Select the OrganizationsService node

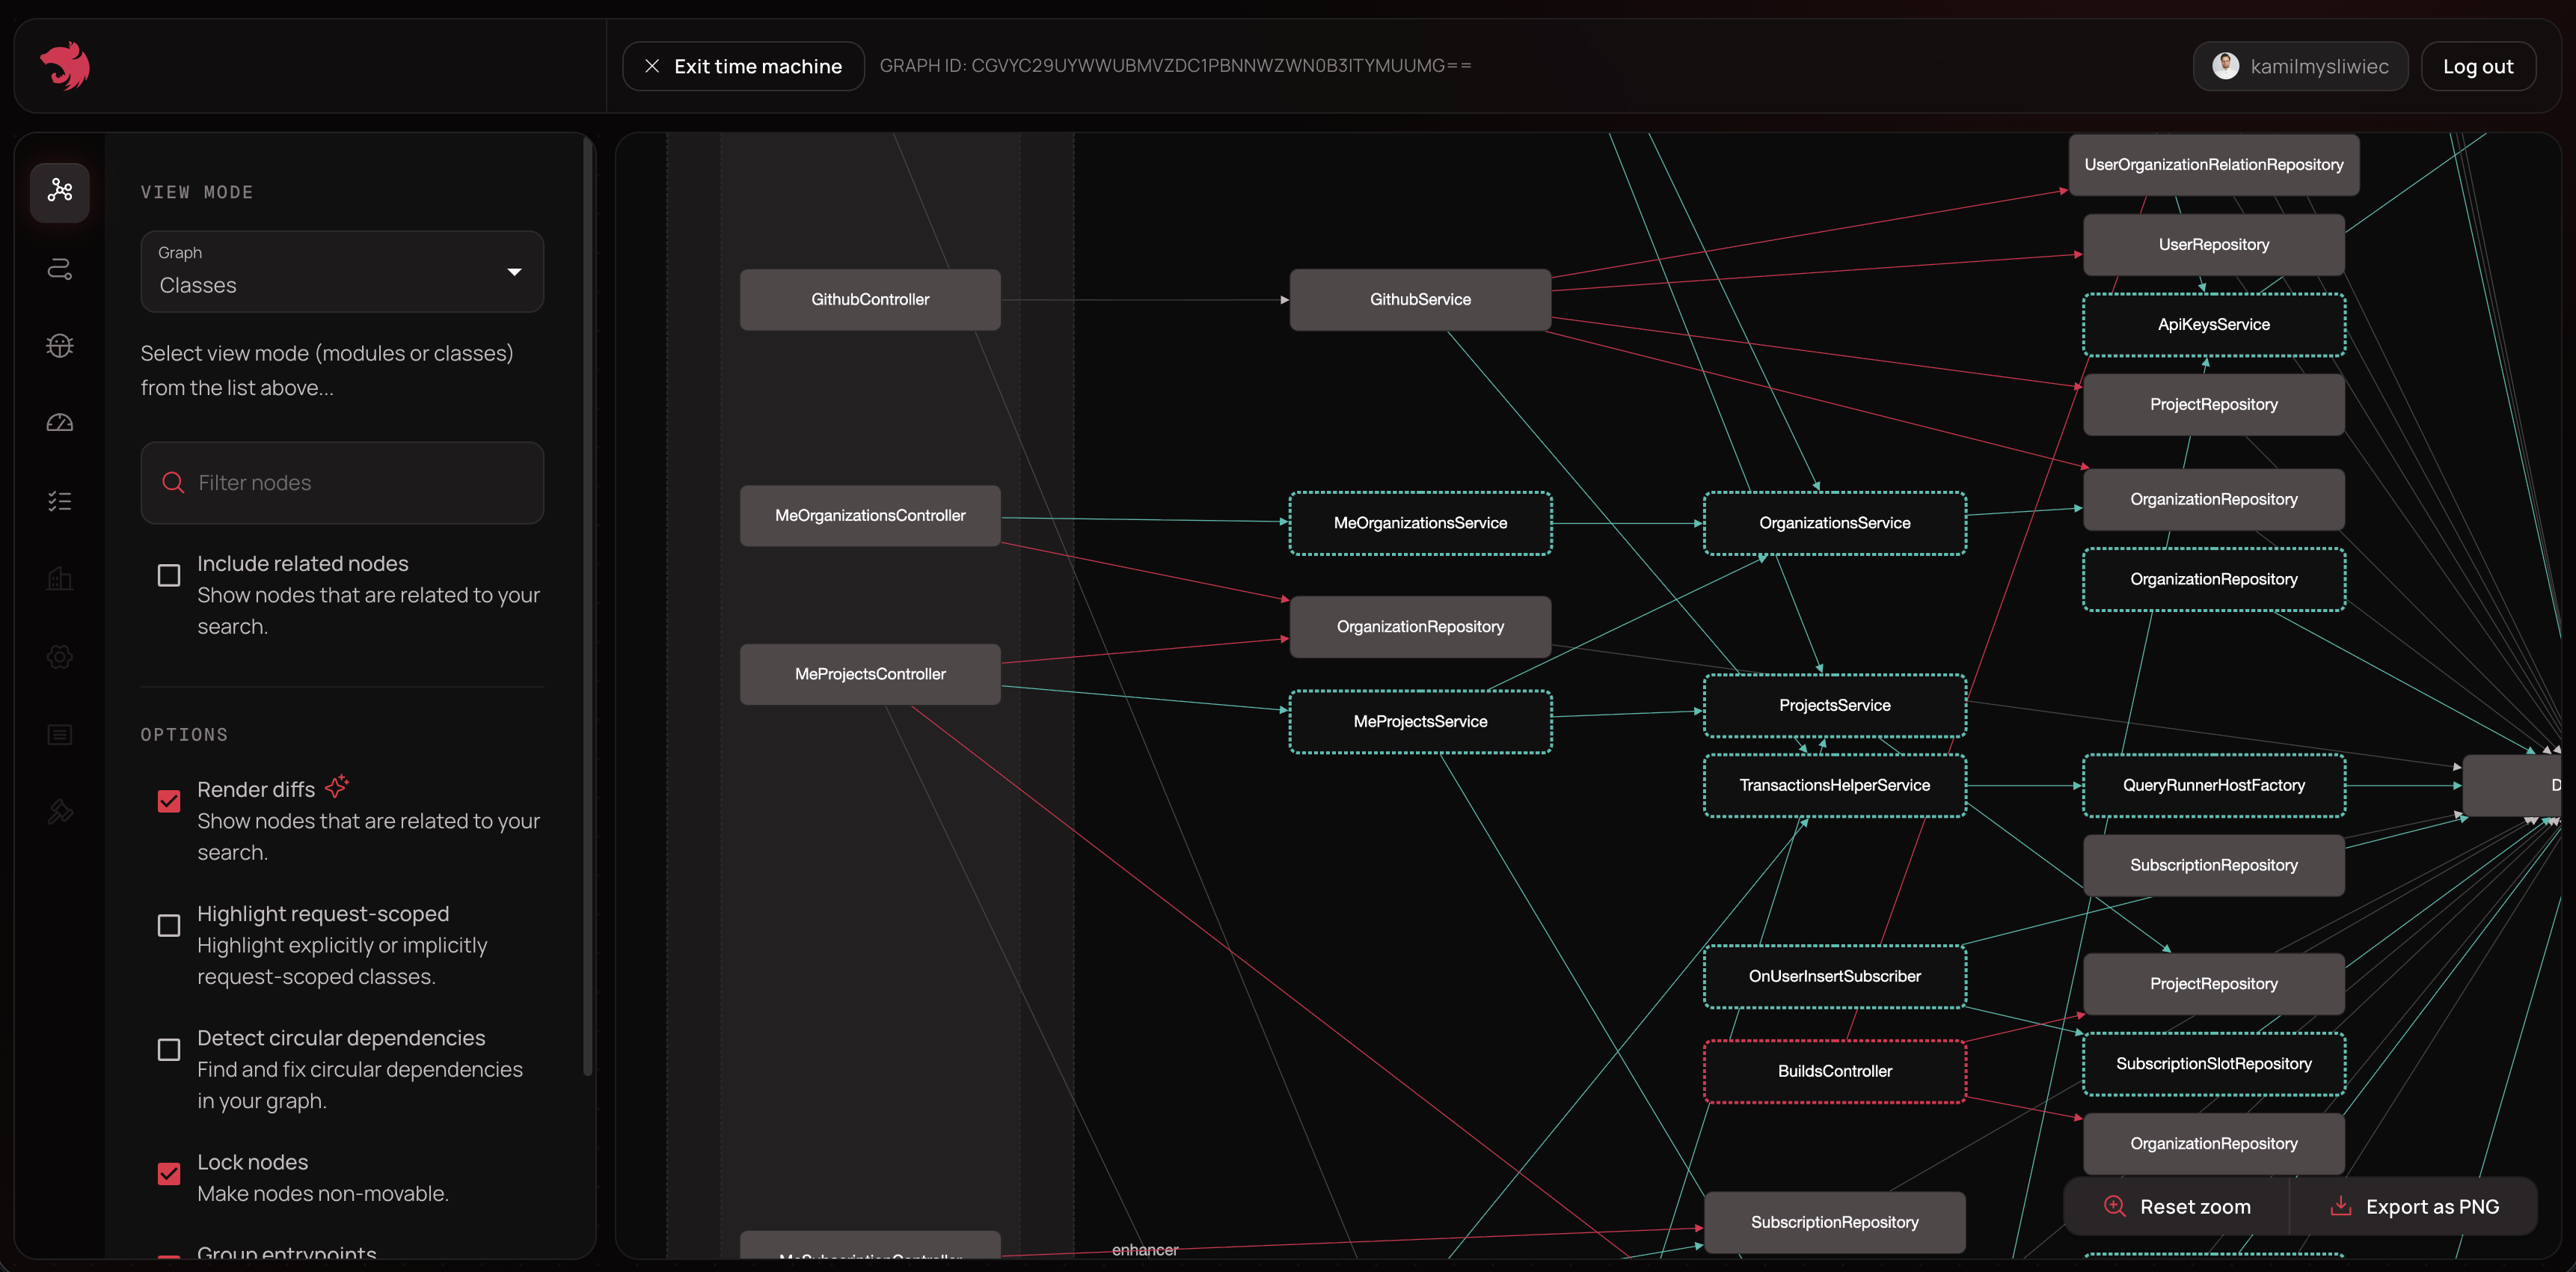point(1834,523)
